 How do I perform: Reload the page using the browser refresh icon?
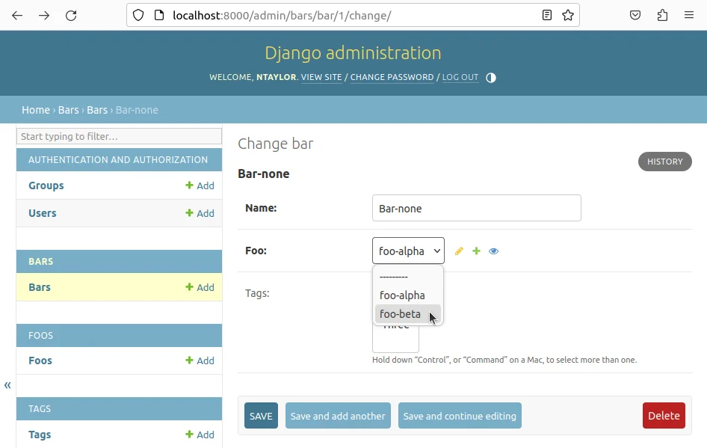pos(71,15)
